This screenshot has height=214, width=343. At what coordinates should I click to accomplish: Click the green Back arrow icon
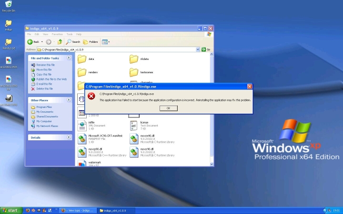[x=30, y=42]
